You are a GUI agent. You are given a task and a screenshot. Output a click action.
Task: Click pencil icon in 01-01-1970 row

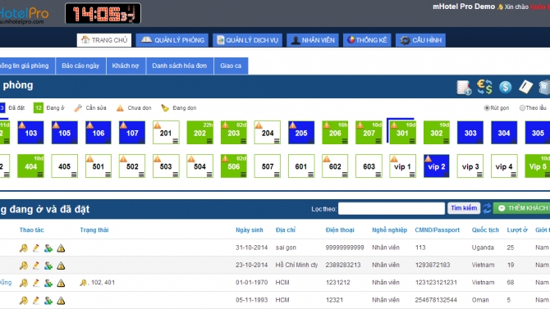click(36, 283)
